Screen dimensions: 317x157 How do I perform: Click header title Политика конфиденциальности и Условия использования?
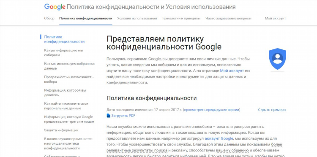point(151,7)
